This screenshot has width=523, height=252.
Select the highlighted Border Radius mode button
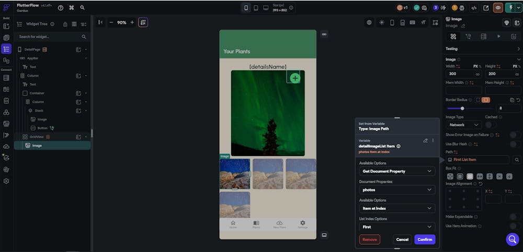click(486, 100)
